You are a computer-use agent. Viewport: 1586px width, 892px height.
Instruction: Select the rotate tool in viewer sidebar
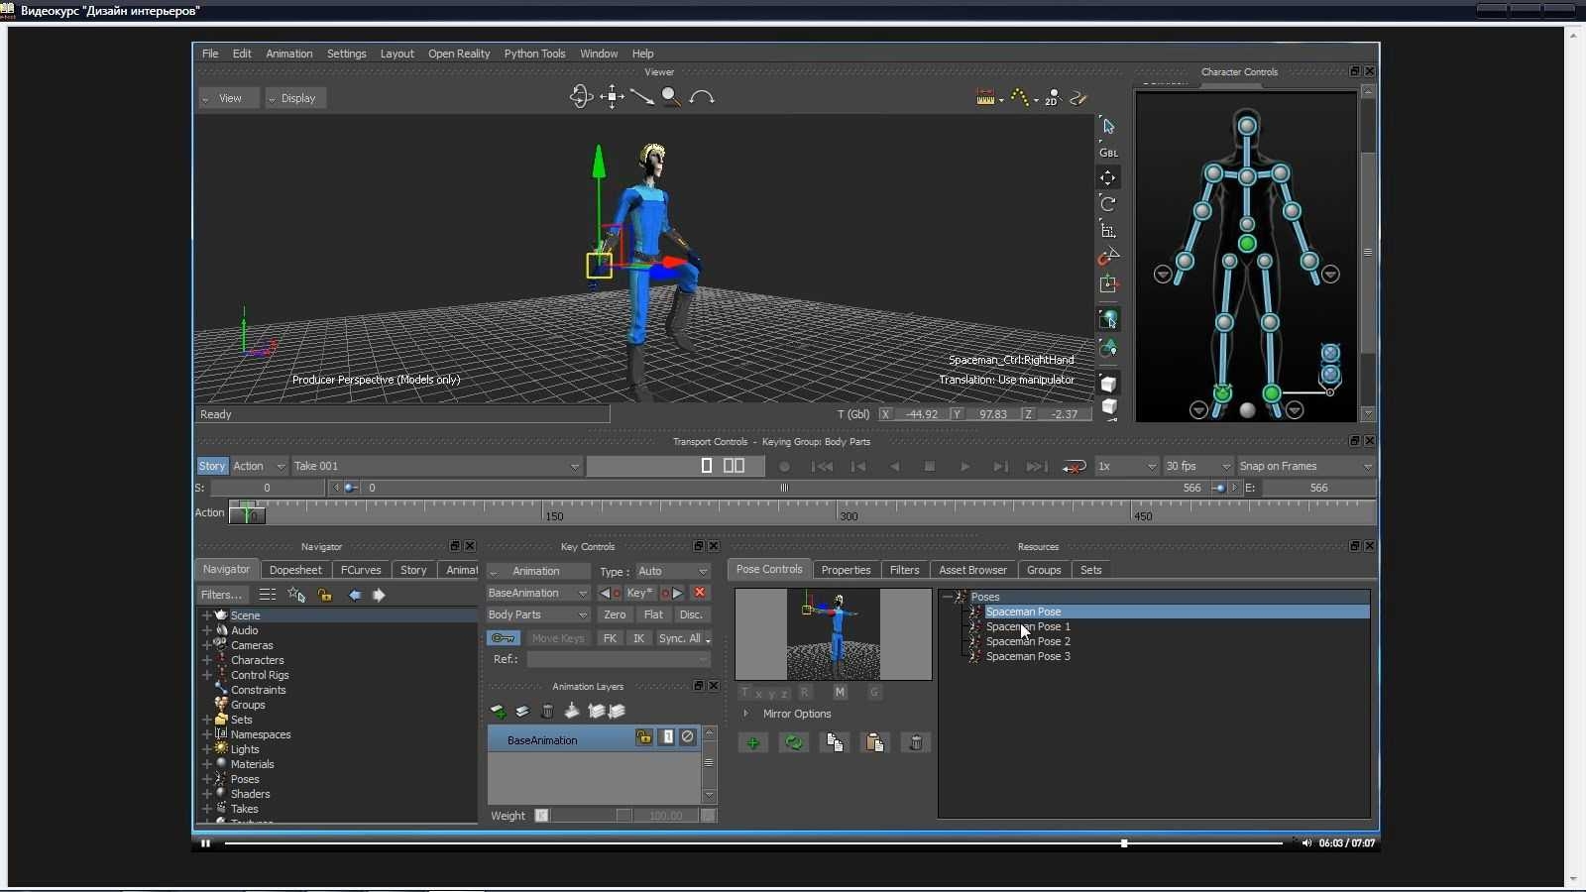(x=1108, y=204)
